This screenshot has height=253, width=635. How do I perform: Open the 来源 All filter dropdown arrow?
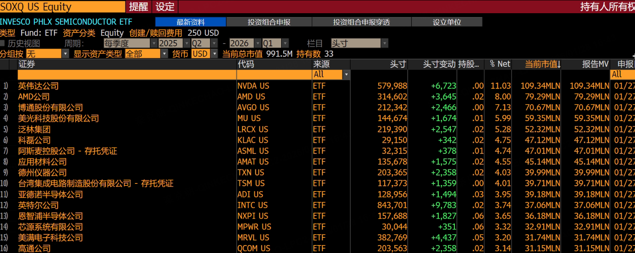click(x=346, y=75)
